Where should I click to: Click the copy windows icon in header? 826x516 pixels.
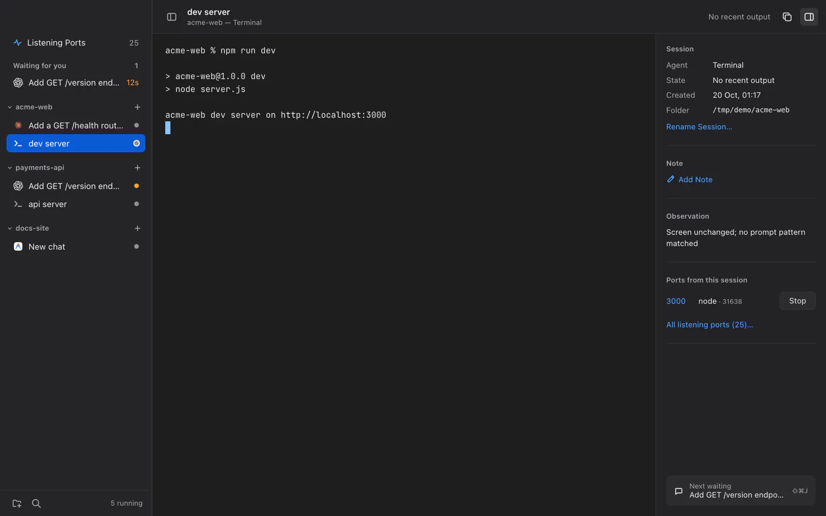coord(787,17)
